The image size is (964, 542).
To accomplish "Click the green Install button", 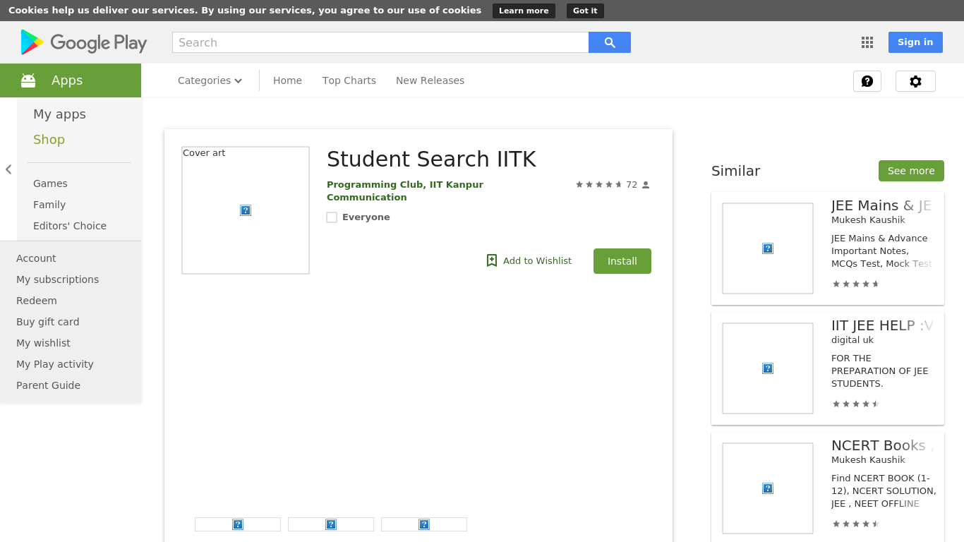I will point(622,261).
